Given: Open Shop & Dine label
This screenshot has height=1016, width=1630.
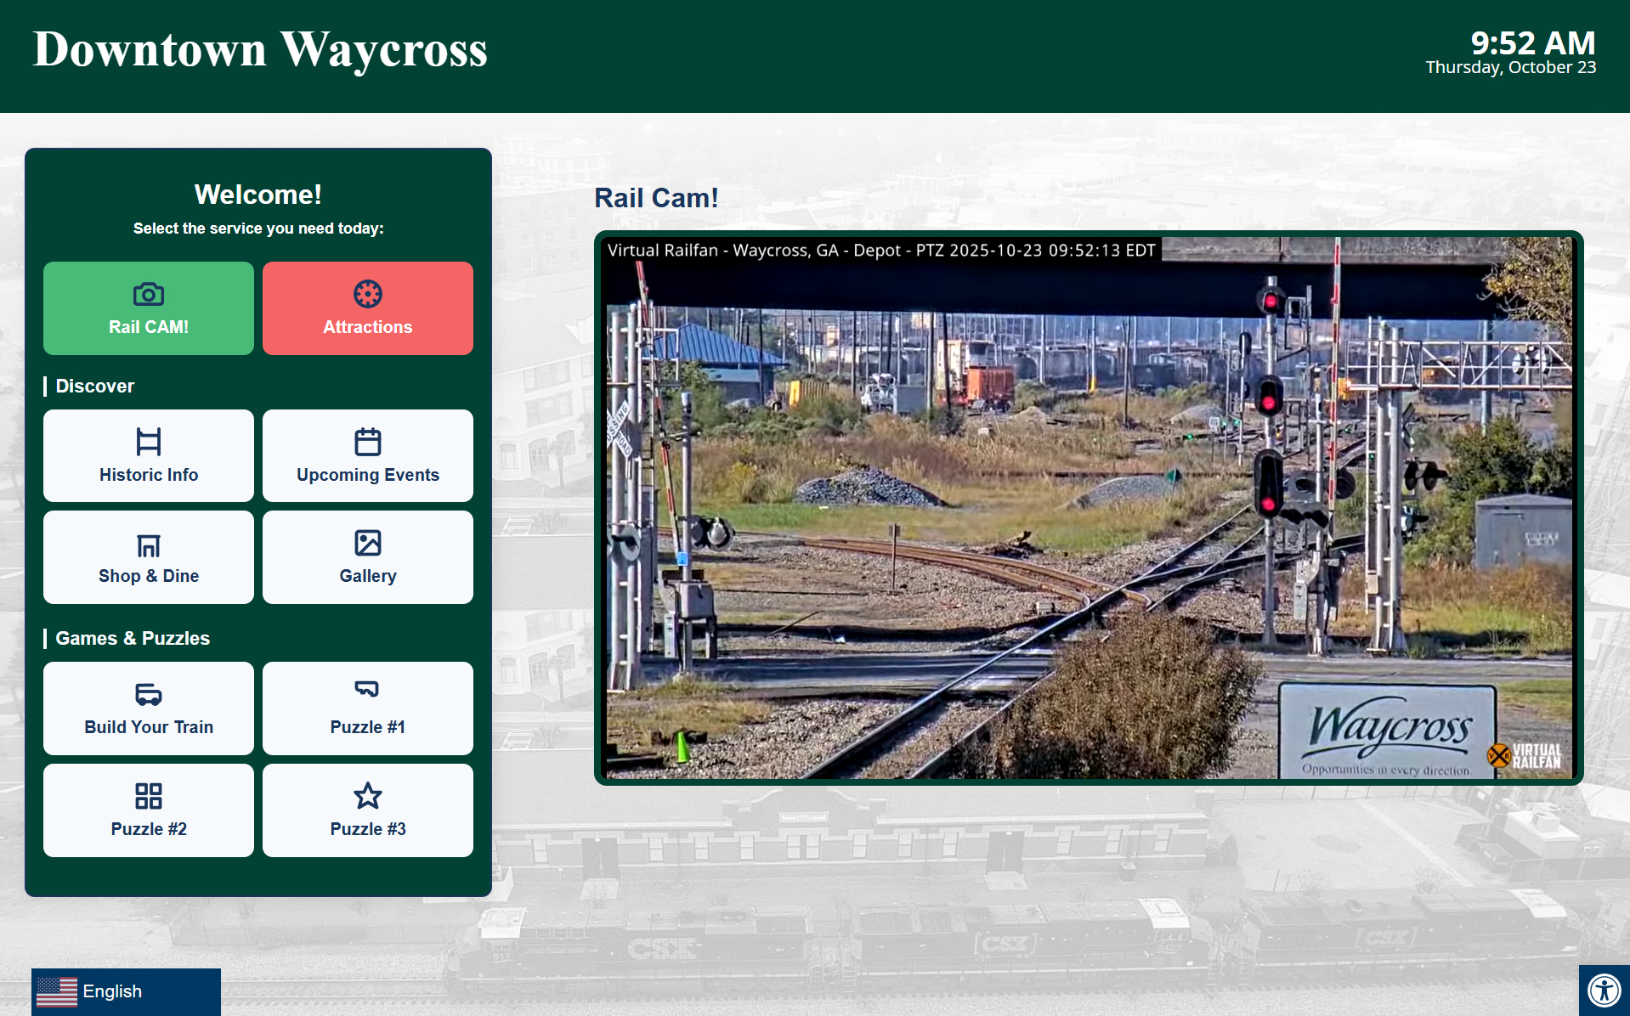Looking at the screenshot, I should 149,576.
